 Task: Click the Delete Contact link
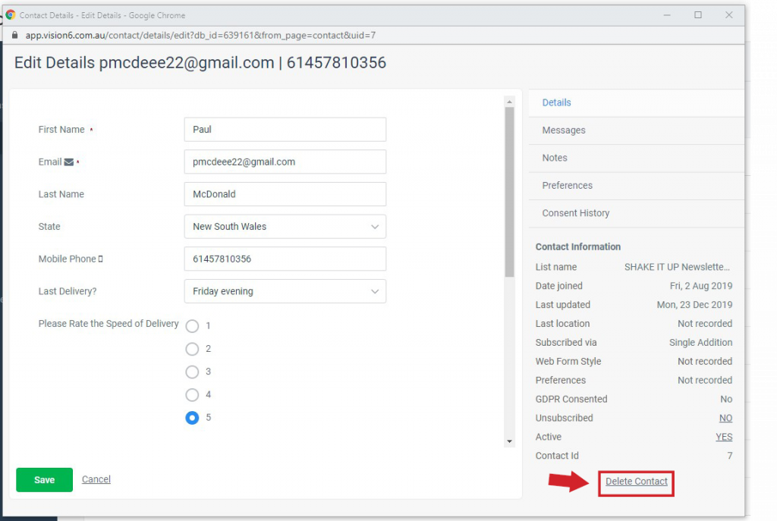pyautogui.click(x=637, y=482)
